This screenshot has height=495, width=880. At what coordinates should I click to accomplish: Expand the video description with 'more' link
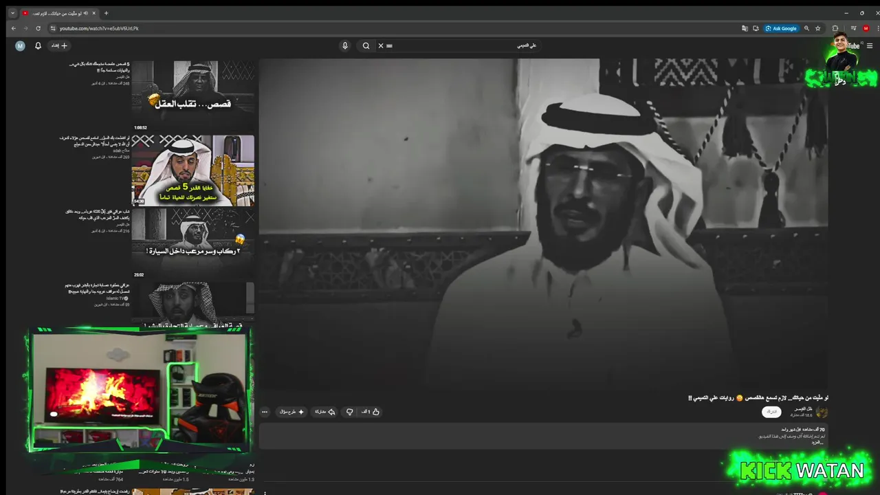tap(818, 442)
